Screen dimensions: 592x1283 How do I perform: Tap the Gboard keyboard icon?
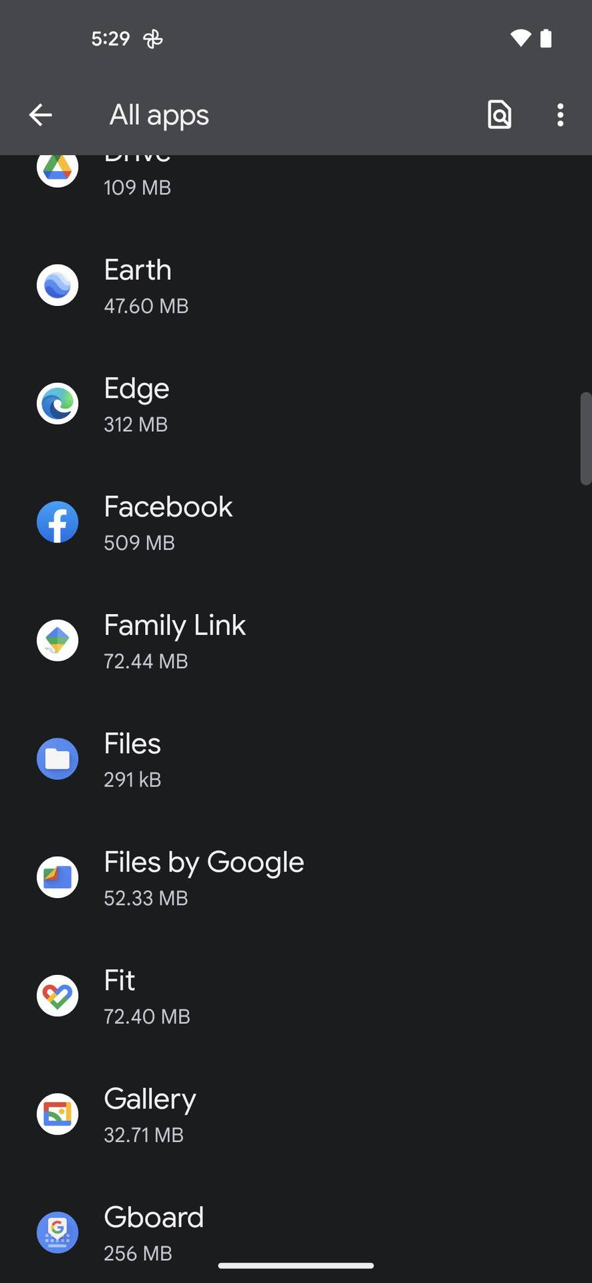point(57,1232)
